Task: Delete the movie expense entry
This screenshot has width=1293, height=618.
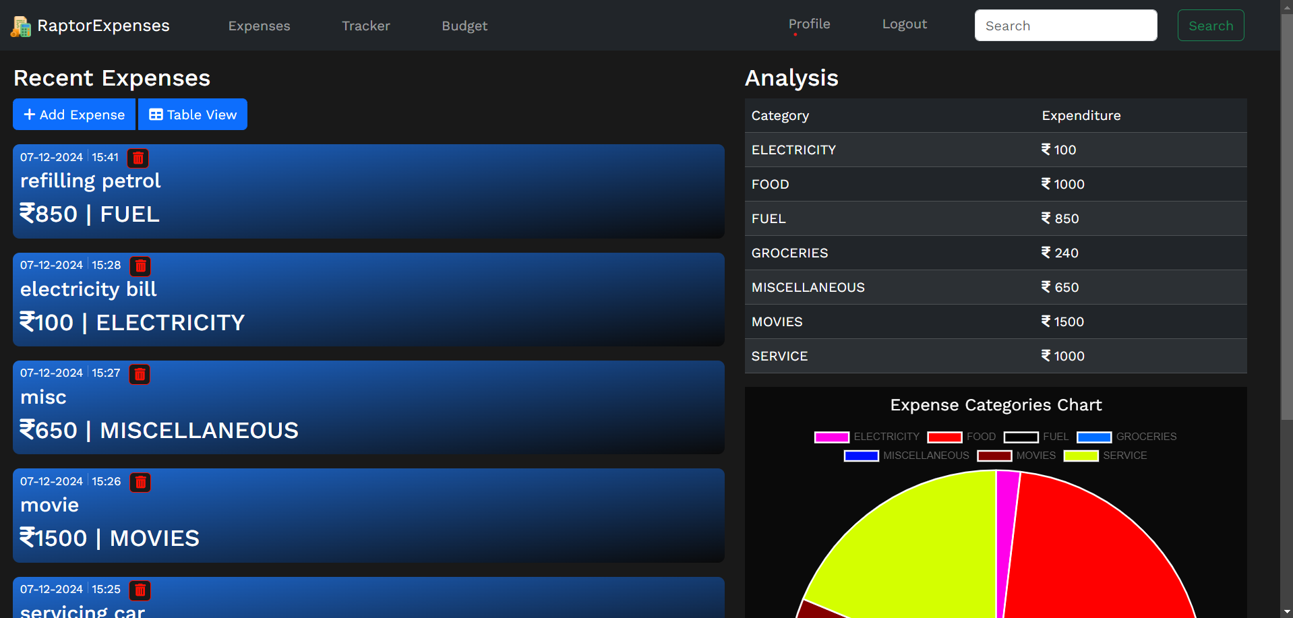Action: coord(140,482)
